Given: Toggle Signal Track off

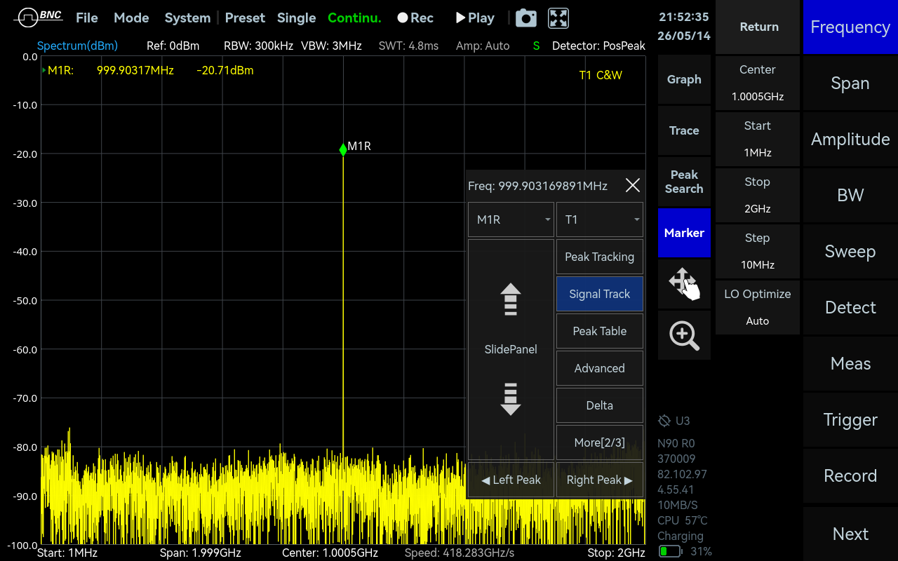Looking at the screenshot, I should tap(600, 294).
